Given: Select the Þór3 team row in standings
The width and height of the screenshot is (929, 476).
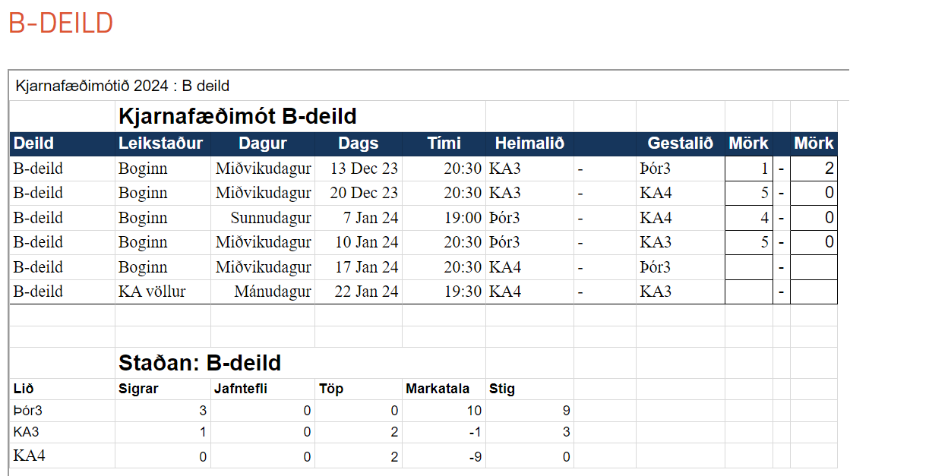Looking at the screenshot, I should [x=292, y=411].
